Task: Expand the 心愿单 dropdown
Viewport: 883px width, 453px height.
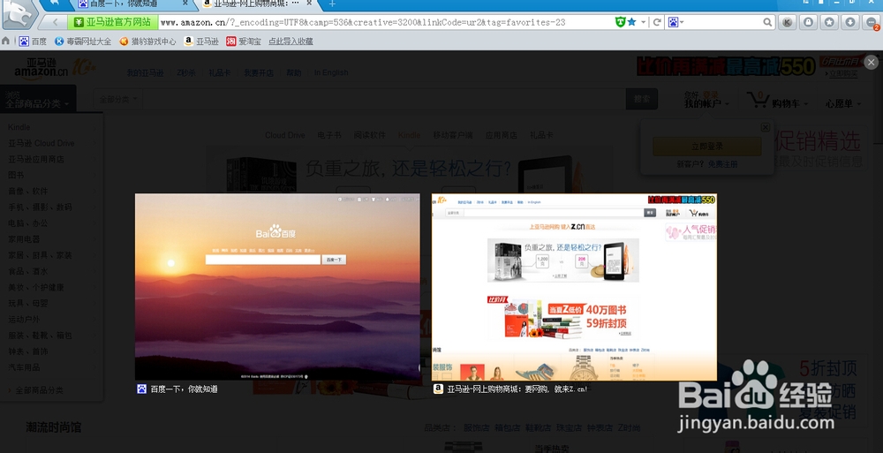Action: (x=843, y=103)
